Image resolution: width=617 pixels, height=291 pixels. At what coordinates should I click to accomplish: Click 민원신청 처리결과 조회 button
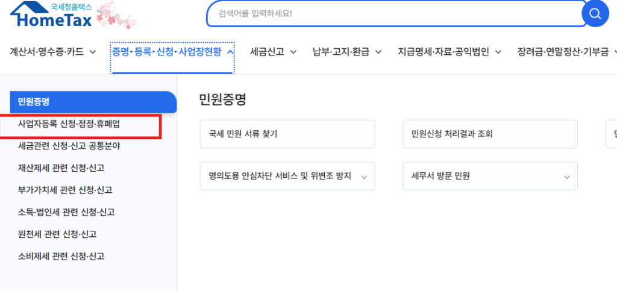pyautogui.click(x=489, y=134)
